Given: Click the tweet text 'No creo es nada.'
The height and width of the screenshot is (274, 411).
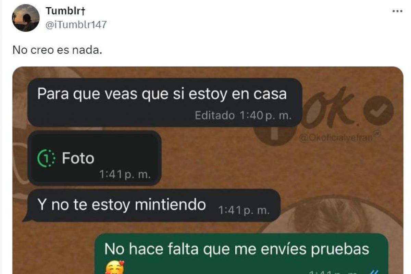Looking at the screenshot, I should [57, 50].
